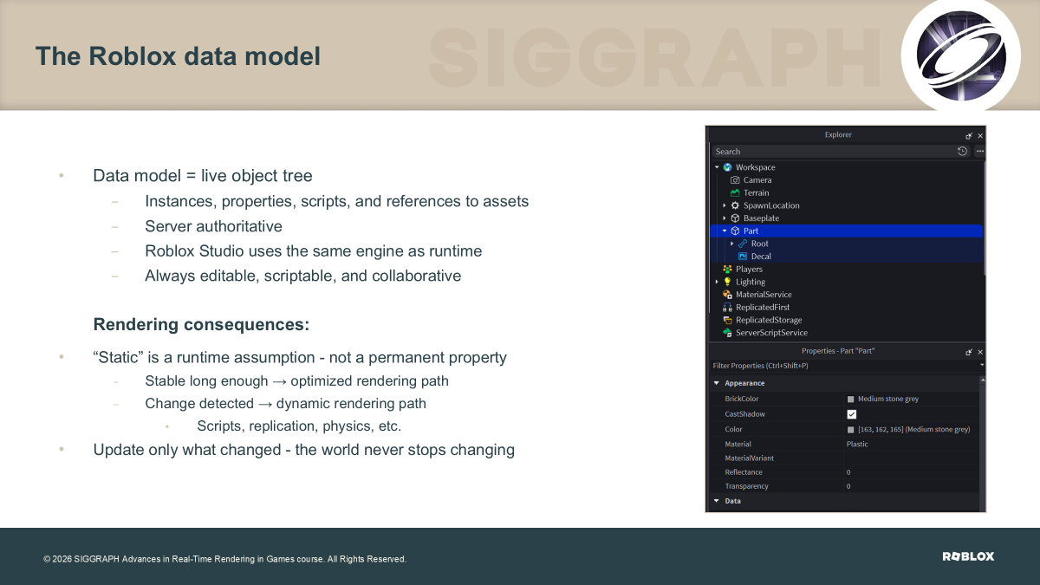This screenshot has height=585, width=1040.
Task: Select the ServerScriptService row
Action: pos(847,333)
